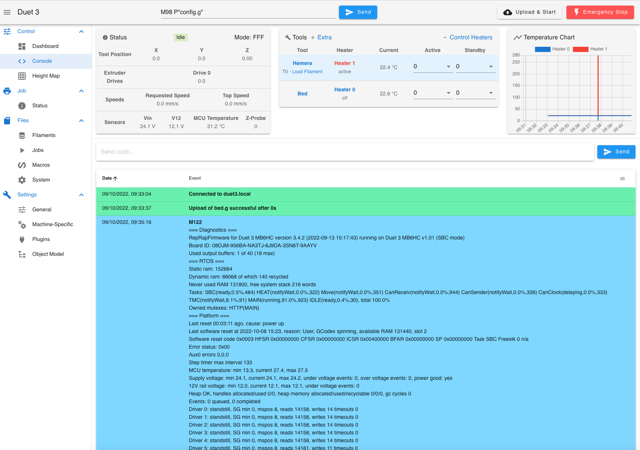Viewport: 640px width, 450px height.
Task: Click the Plugins plug icon
Action: 22,239
